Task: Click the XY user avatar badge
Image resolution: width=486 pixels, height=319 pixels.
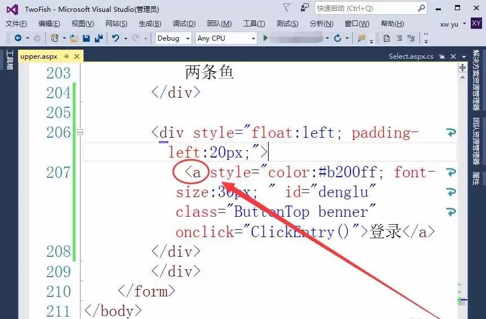Action: pyautogui.click(x=476, y=23)
